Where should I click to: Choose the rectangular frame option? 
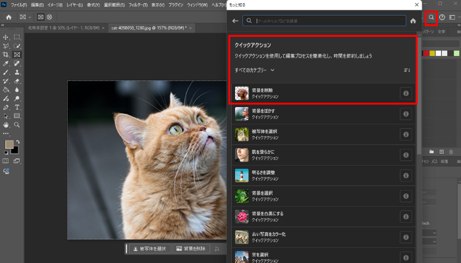click(x=41, y=17)
